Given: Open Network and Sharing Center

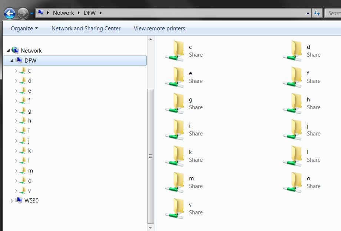Looking at the screenshot, I should 86,29.
